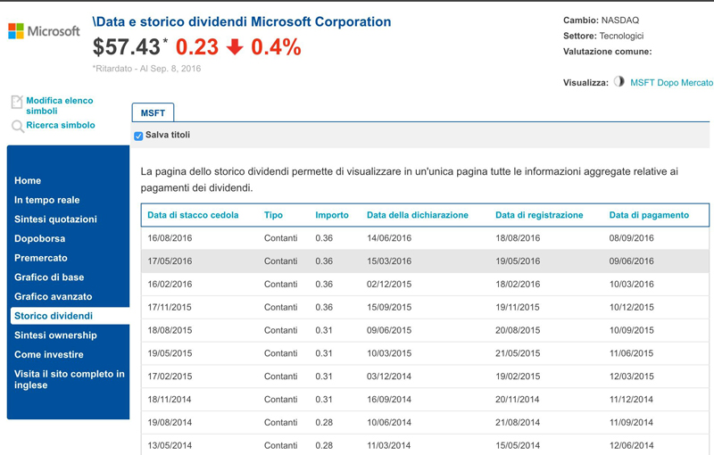Click the $57.43 stock price

(127, 47)
